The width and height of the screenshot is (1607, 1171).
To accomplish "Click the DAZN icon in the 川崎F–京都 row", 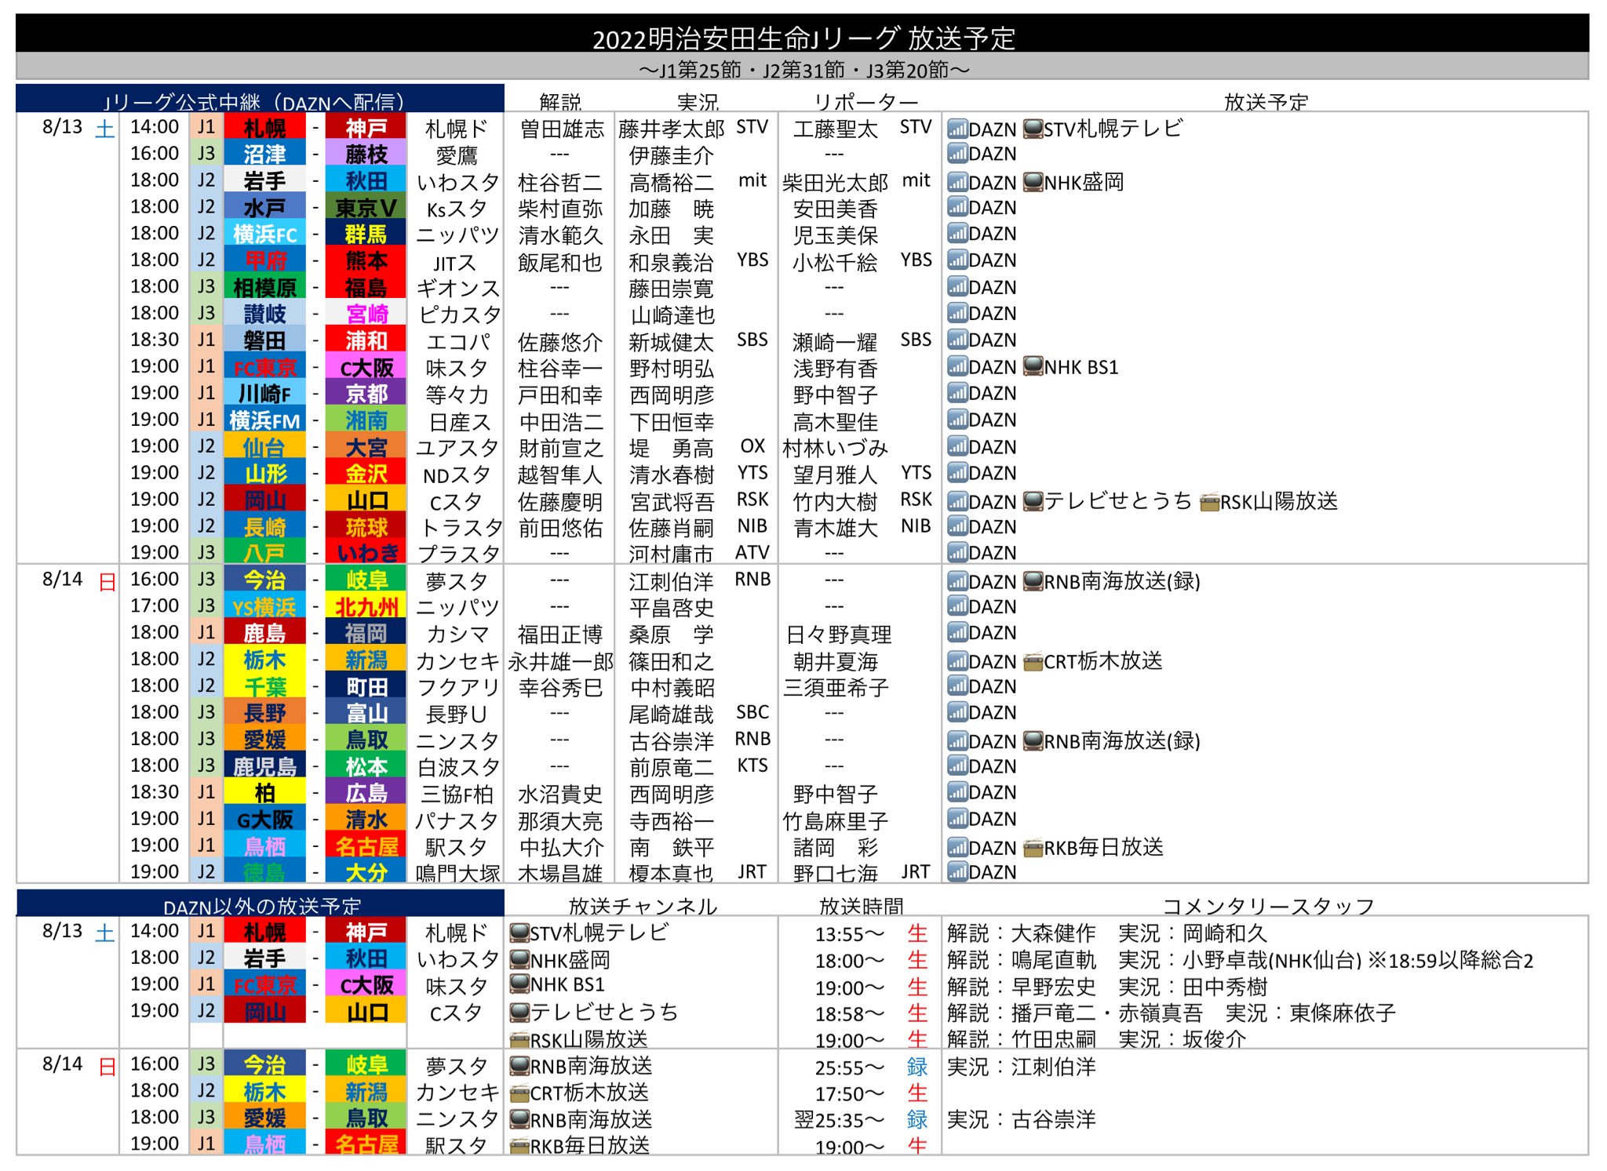I will (957, 394).
